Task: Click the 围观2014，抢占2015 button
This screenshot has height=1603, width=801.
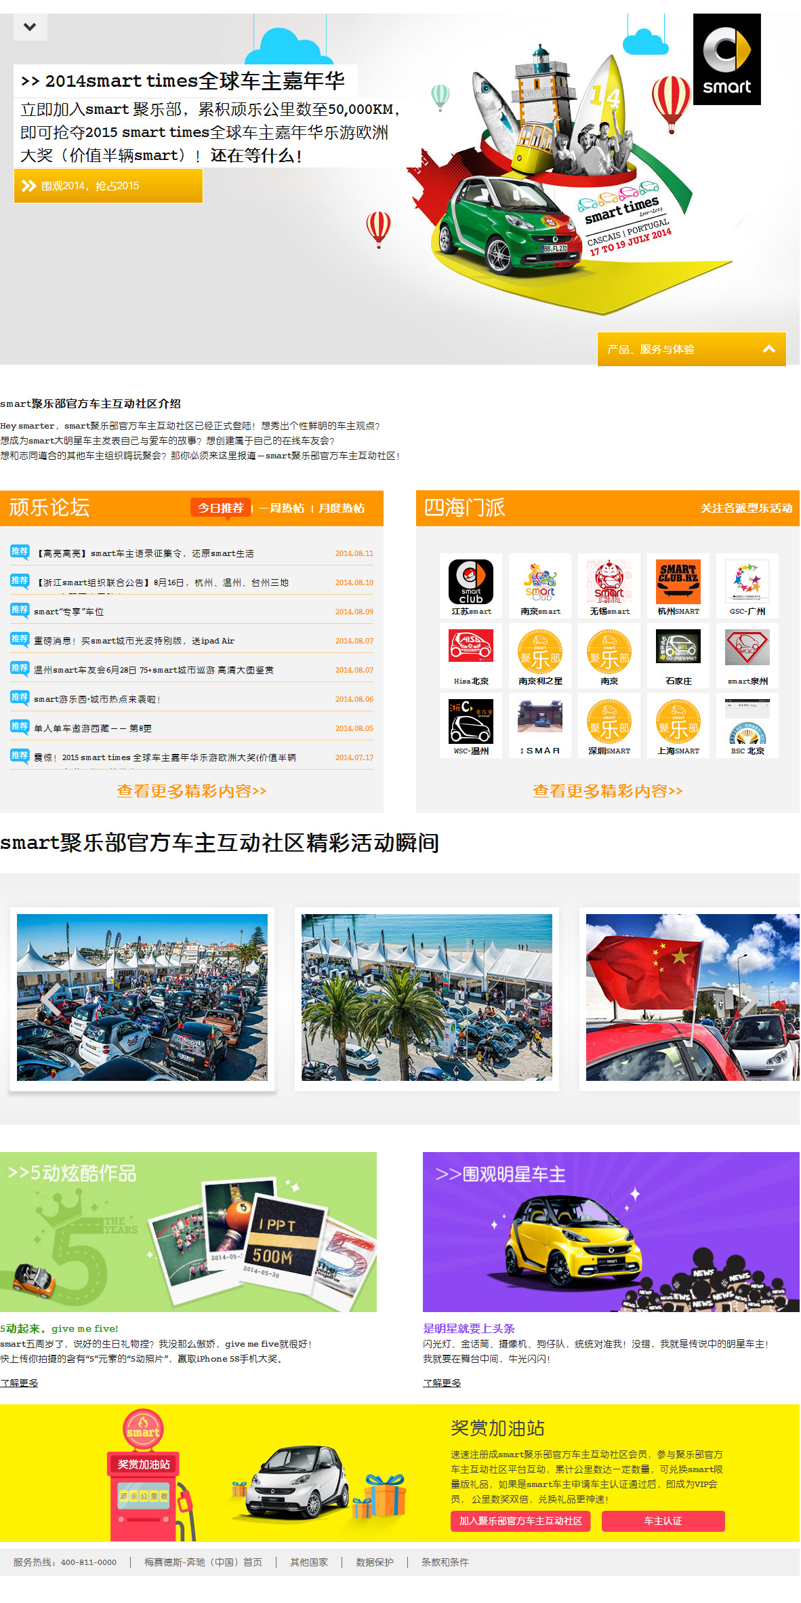Action: [x=108, y=186]
